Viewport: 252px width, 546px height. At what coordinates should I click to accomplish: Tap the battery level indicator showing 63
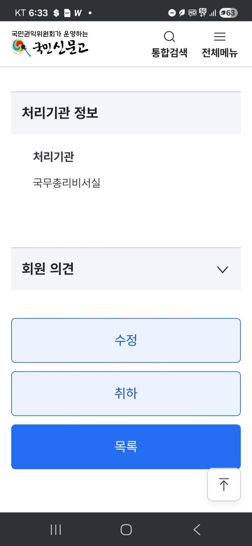(228, 13)
